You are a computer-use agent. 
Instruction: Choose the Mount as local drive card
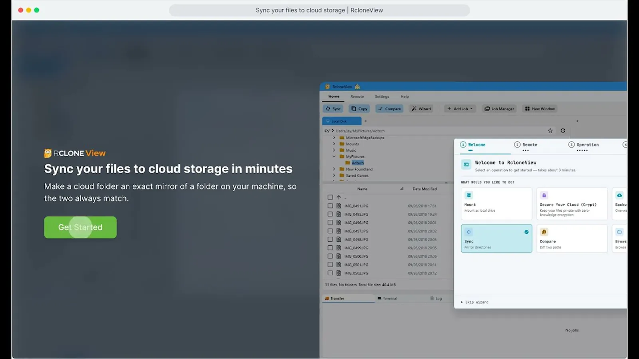pyautogui.click(x=496, y=204)
